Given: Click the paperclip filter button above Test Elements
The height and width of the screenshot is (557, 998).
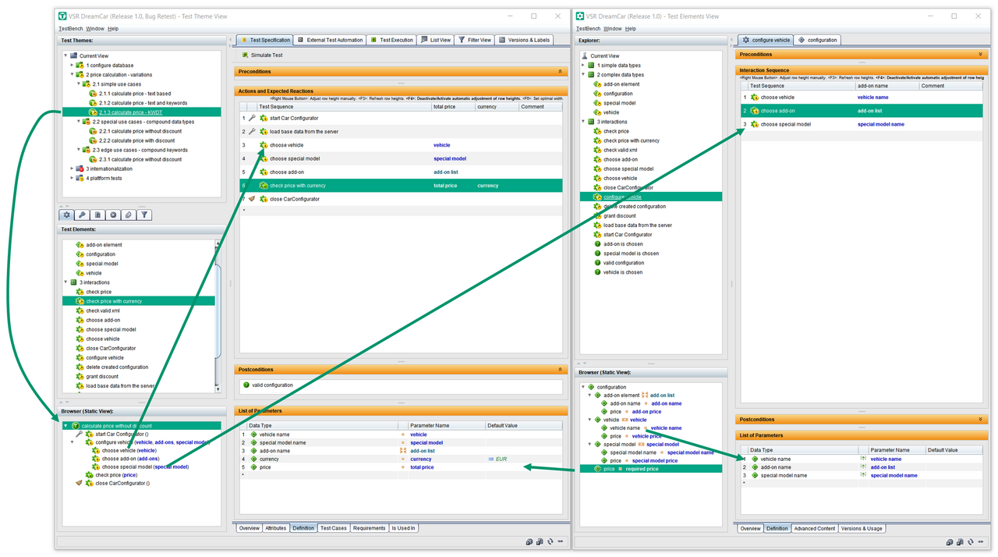Looking at the screenshot, I should coord(129,215).
